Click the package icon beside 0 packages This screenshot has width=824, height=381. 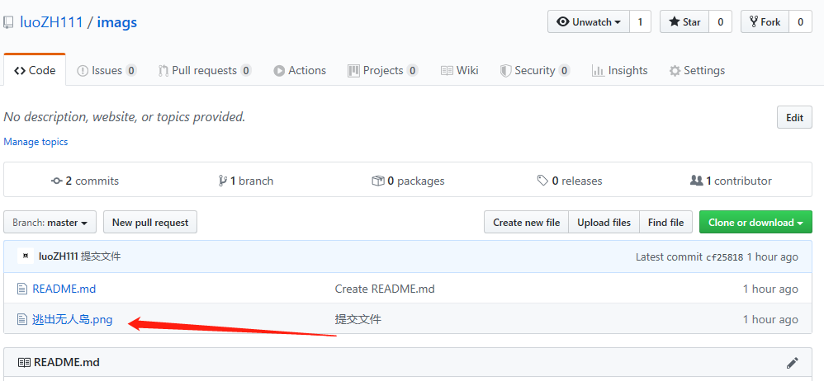coord(378,181)
